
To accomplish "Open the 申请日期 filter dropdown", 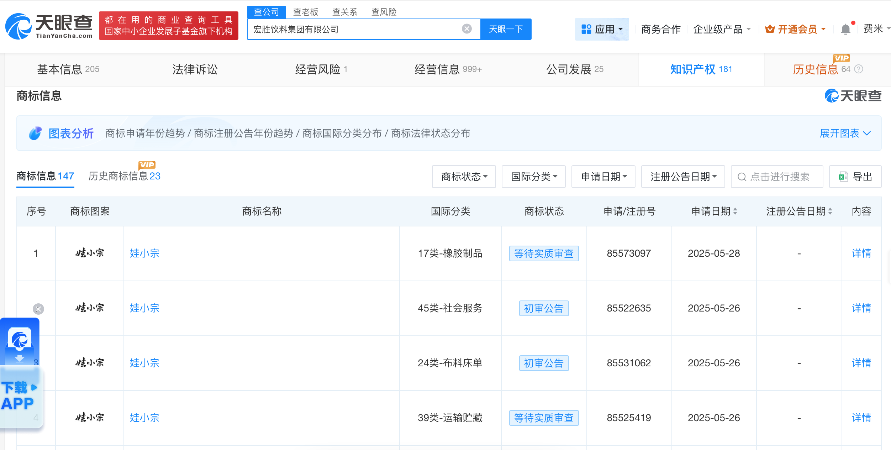I will point(603,177).
